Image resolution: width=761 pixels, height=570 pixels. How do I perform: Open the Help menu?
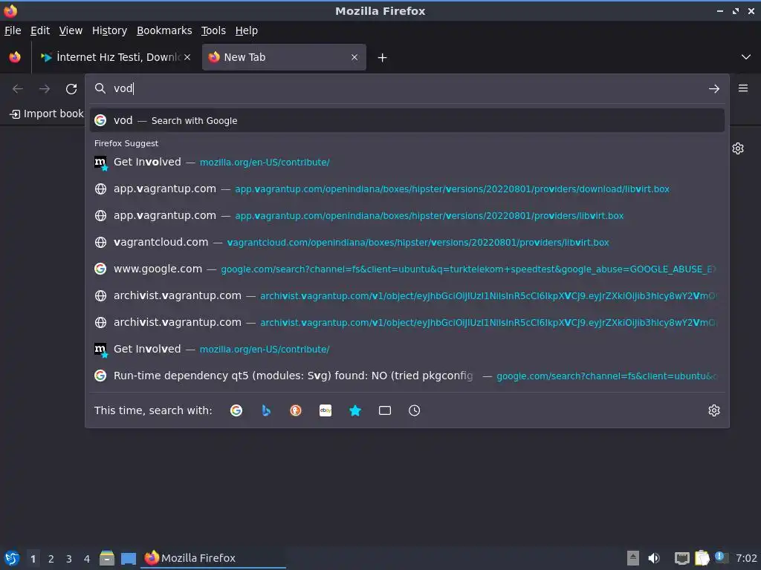pos(247,30)
